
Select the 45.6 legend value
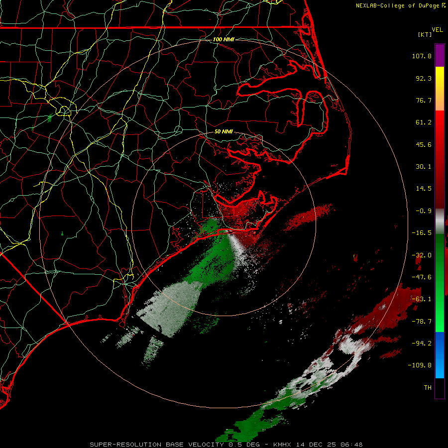click(424, 144)
